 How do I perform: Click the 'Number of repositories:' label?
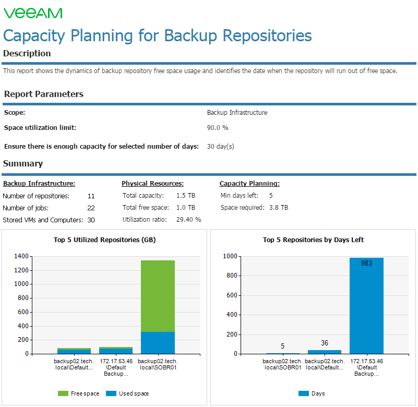tap(36, 196)
